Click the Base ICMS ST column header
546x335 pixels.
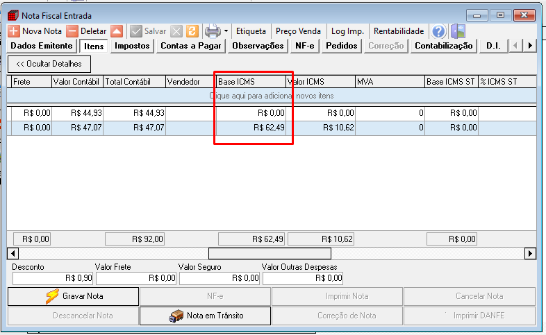pos(452,82)
